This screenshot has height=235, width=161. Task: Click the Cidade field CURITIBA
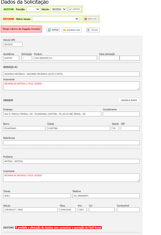click(x=79, y=128)
